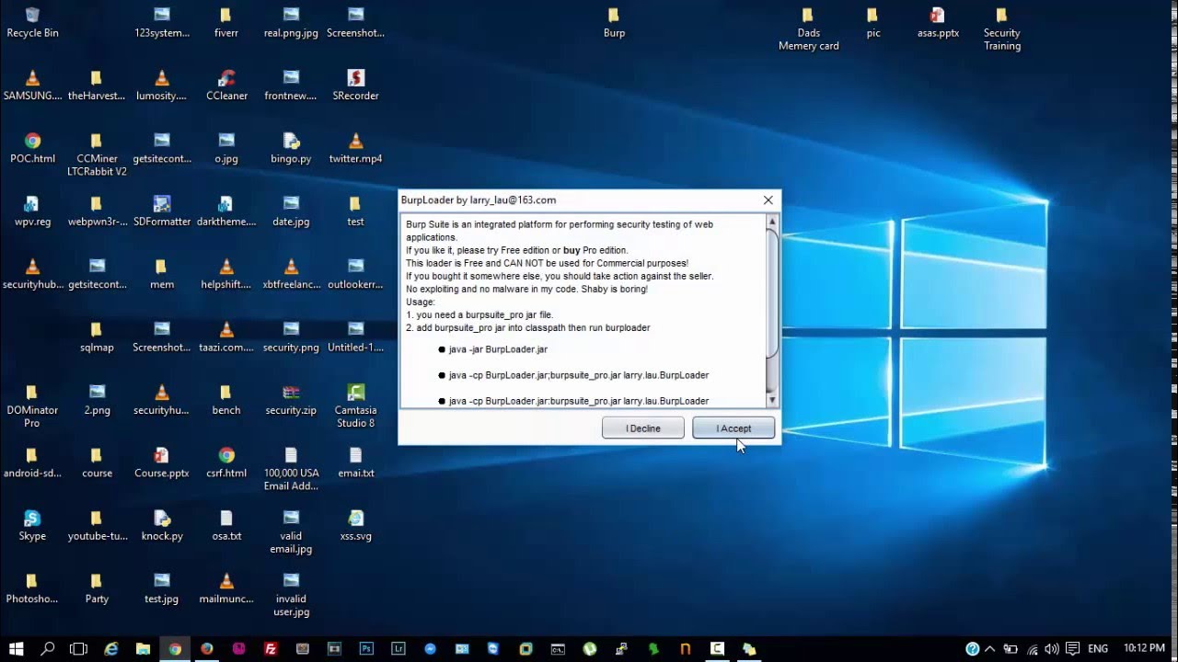Click the blue help tray icon
This screenshot has width=1178, height=662.
972,648
